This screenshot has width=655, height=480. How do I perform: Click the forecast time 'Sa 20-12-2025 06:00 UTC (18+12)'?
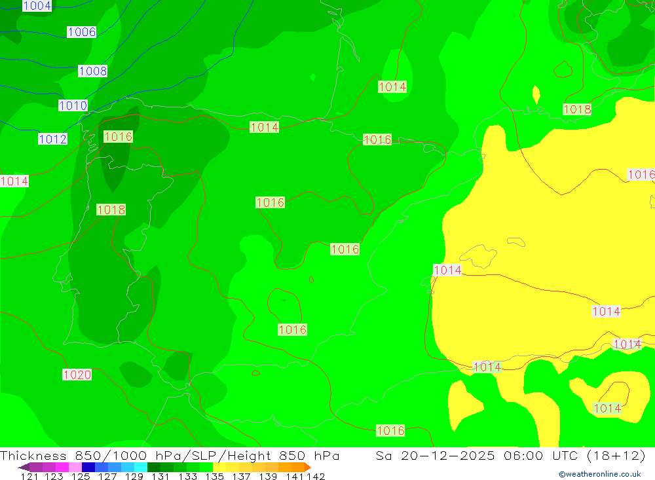tap(510, 455)
